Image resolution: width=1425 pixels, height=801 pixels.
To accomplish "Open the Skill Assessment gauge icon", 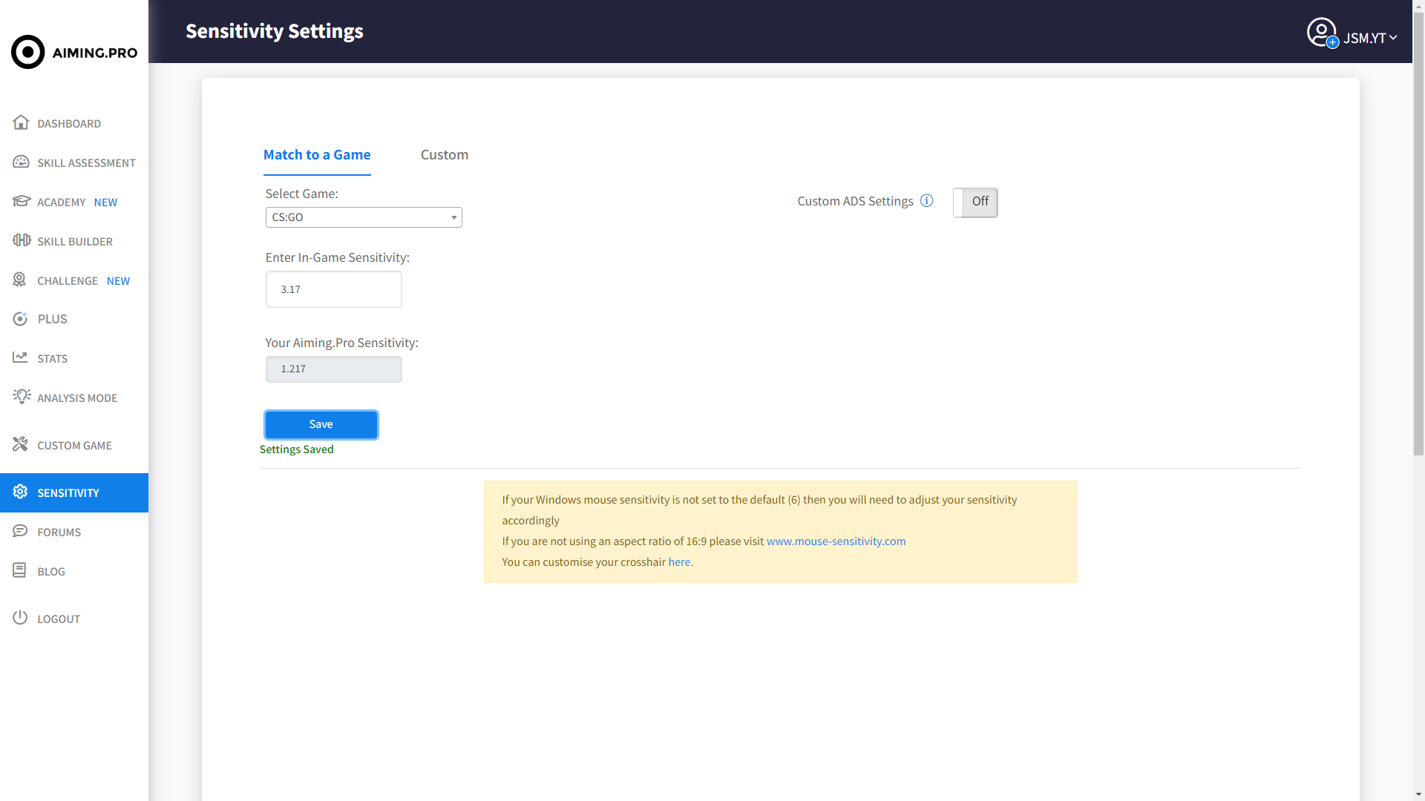I will click(x=21, y=162).
